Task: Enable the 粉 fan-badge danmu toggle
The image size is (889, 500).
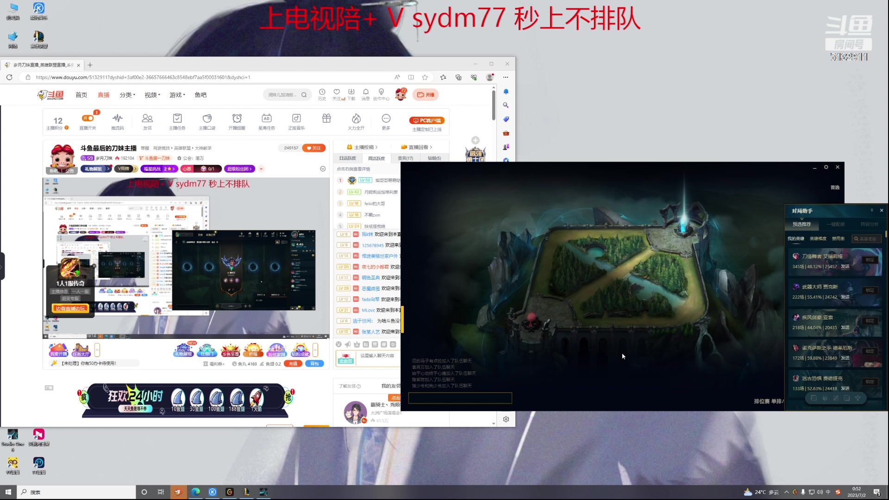Action: 366,344
